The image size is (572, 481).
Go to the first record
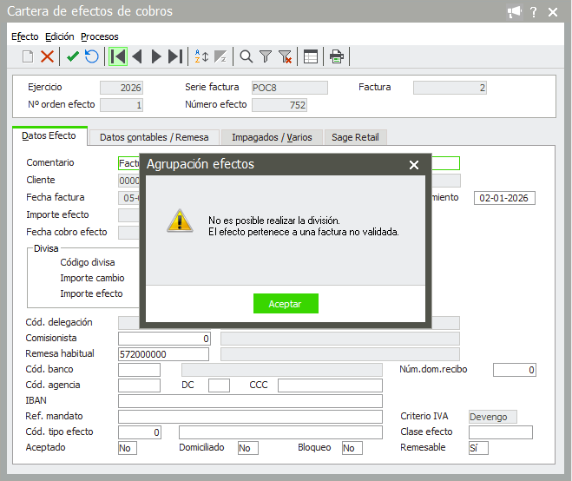point(119,56)
